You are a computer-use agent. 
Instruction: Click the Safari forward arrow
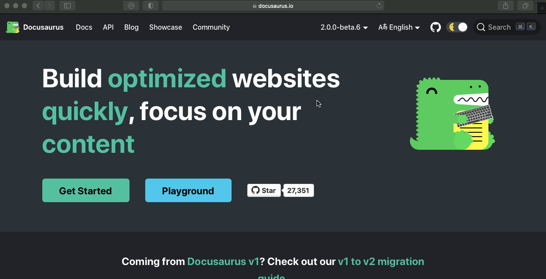tap(49, 6)
